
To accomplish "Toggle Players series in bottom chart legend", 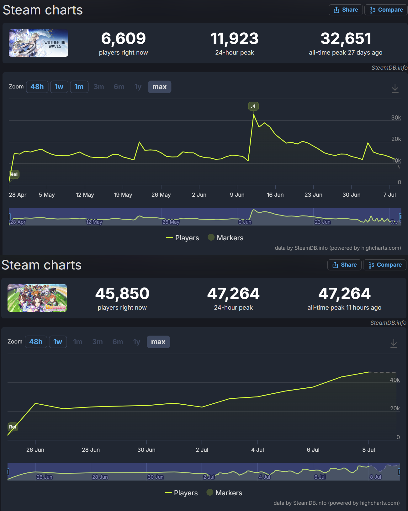I will pyautogui.click(x=181, y=493).
